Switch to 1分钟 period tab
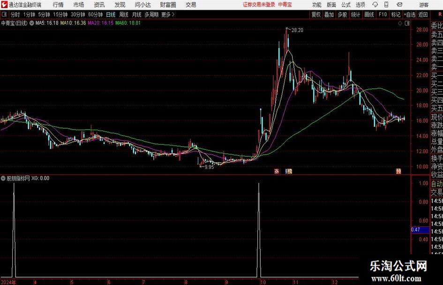The image size is (443, 285). 29,15
